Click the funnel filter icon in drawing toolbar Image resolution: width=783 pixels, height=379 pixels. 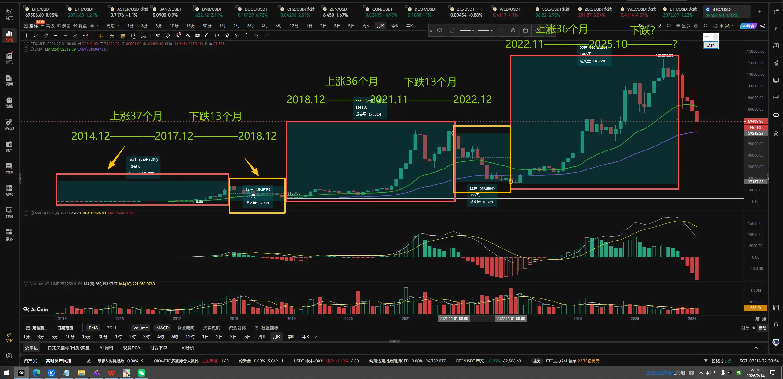pyautogui.click(x=237, y=36)
